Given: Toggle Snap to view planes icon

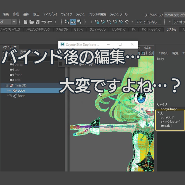Looking at the screenshot, I should click(121, 22).
